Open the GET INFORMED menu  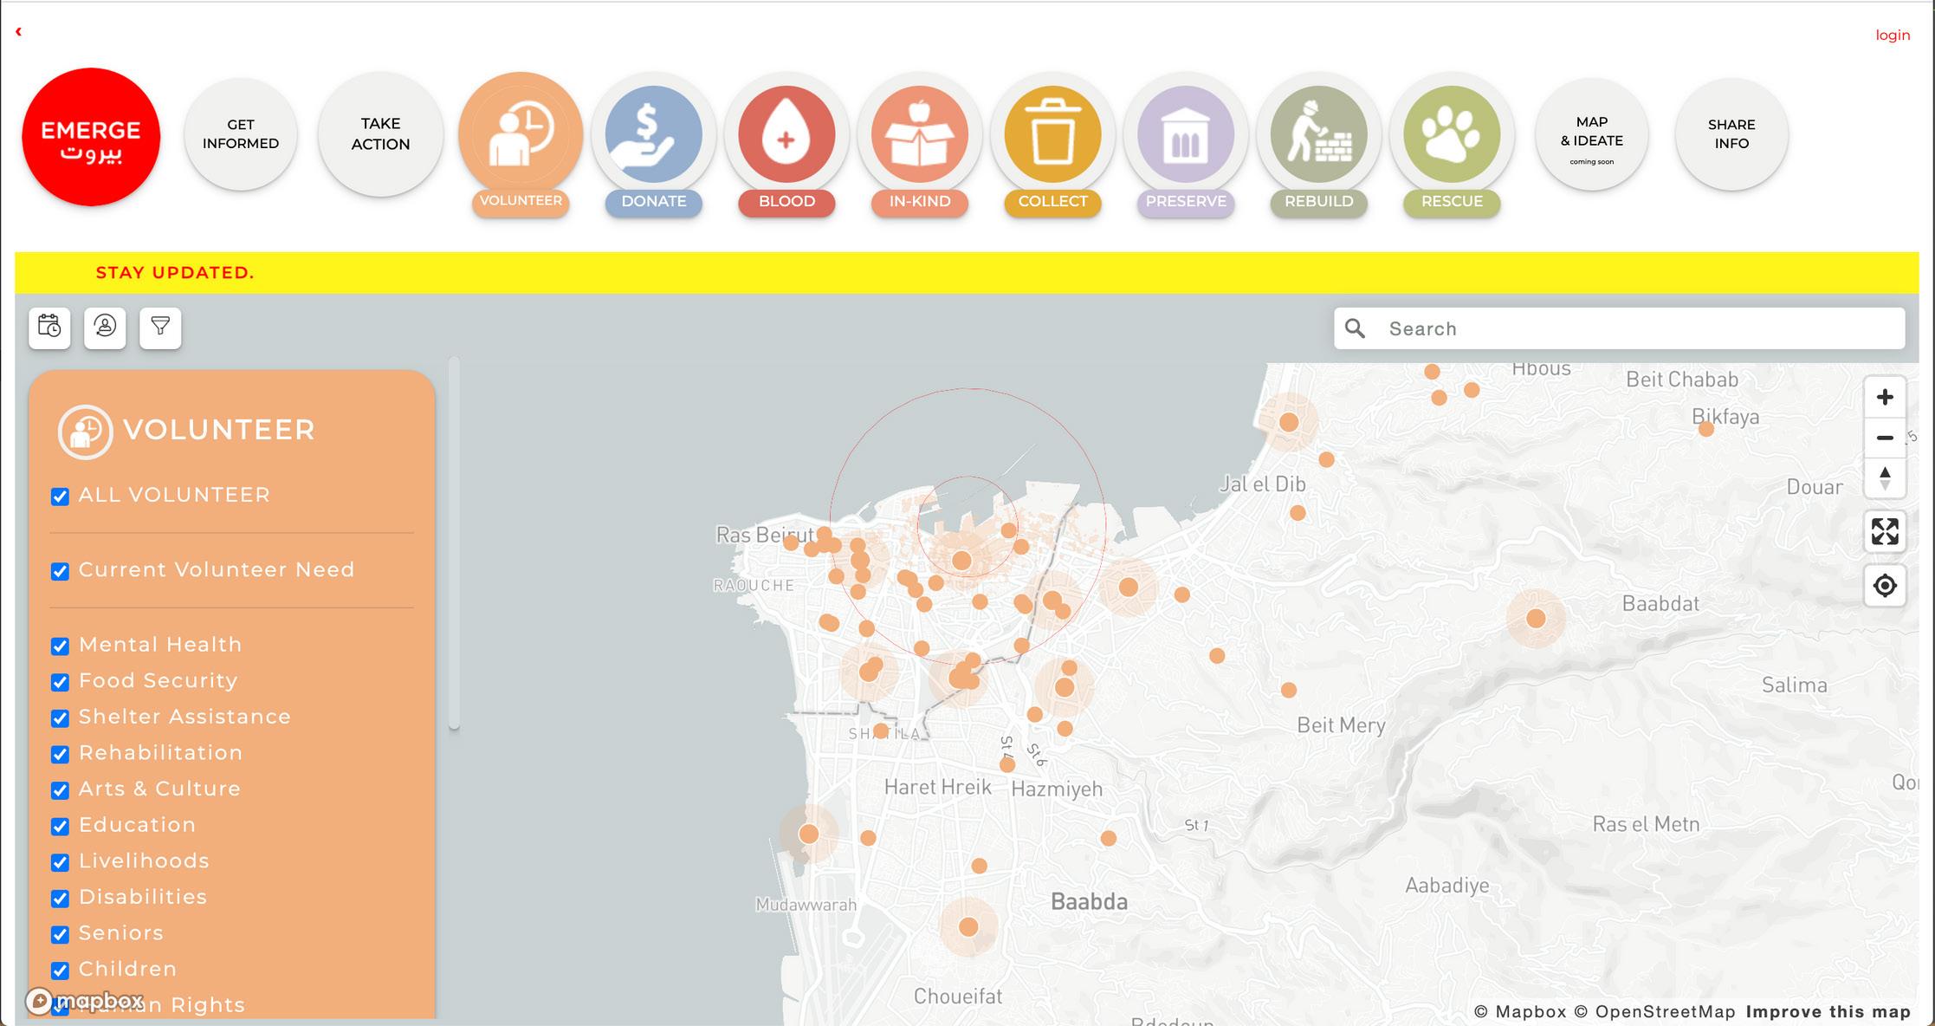[241, 134]
